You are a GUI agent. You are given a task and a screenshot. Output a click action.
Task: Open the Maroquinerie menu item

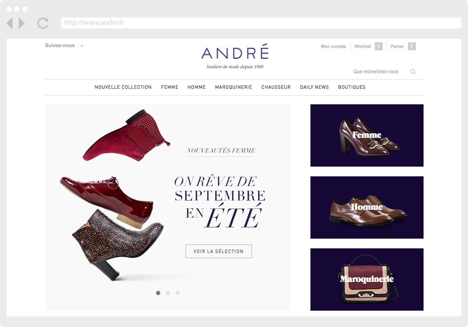pos(234,87)
